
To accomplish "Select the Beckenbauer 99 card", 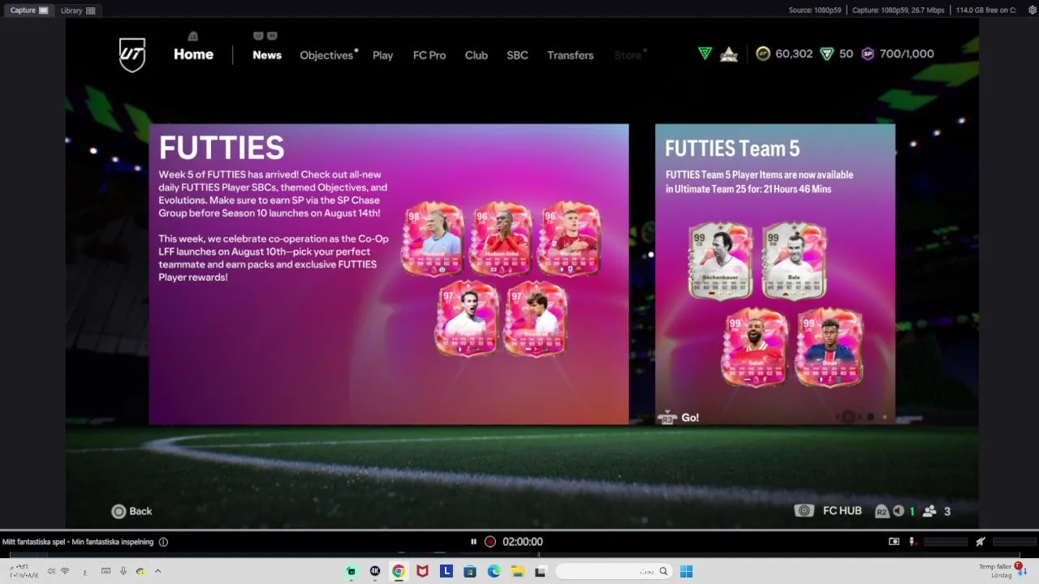I will pos(720,260).
